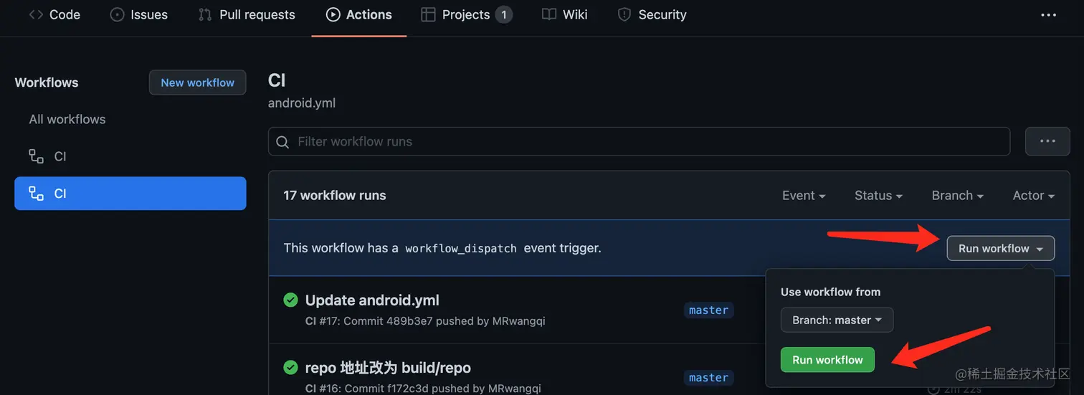Click the New workflow button
The height and width of the screenshot is (395, 1084).
pyautogui.click(x=197, y=82)
